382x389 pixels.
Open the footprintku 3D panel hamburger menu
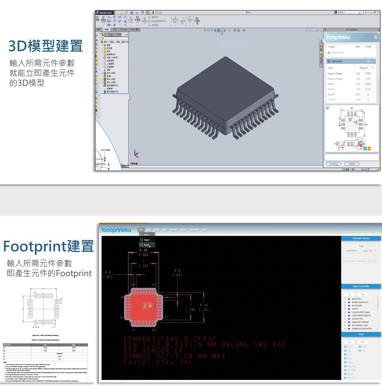click(376, 37)
